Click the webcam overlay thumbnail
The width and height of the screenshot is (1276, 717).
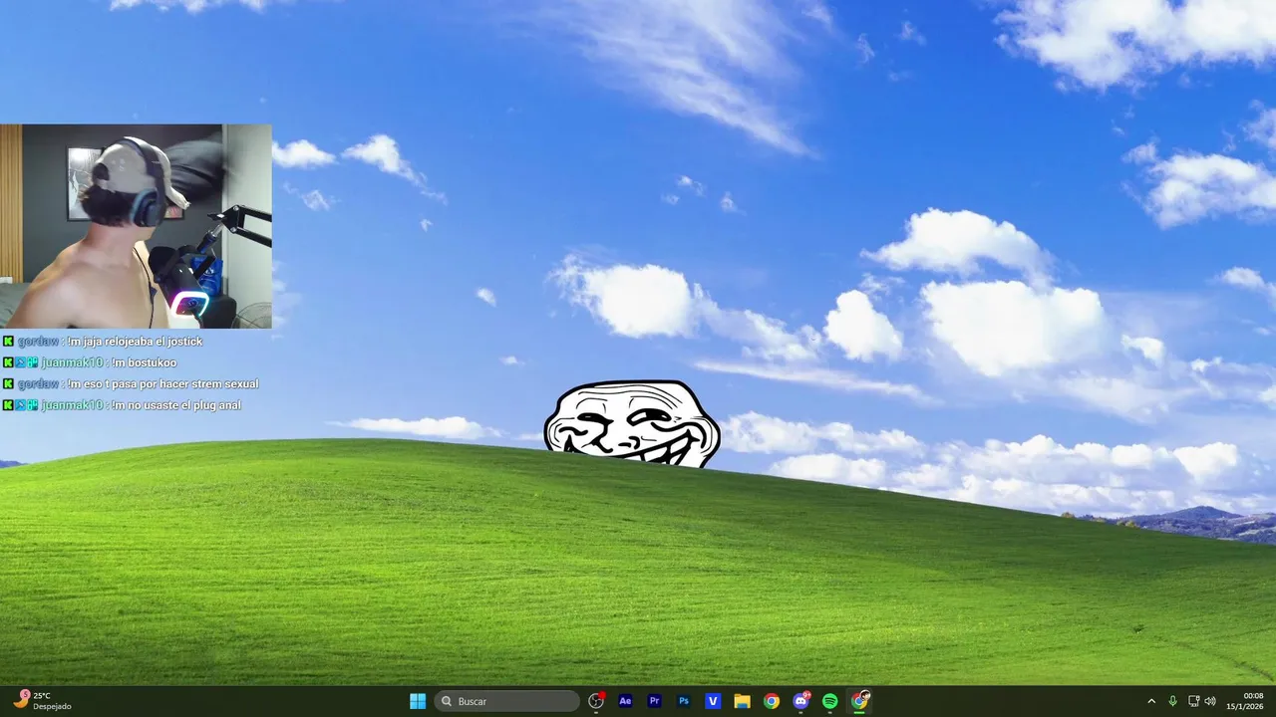click(136, 226)
